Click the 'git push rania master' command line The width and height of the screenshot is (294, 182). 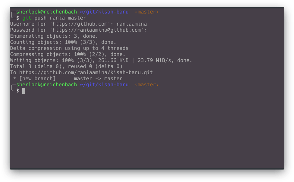click(54, 18)
